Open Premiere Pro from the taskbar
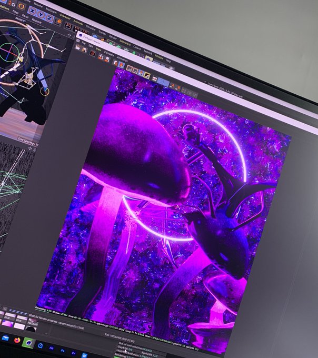Image resolution: width=318 pixels, height=358 pixels. (x=74, y=353)
